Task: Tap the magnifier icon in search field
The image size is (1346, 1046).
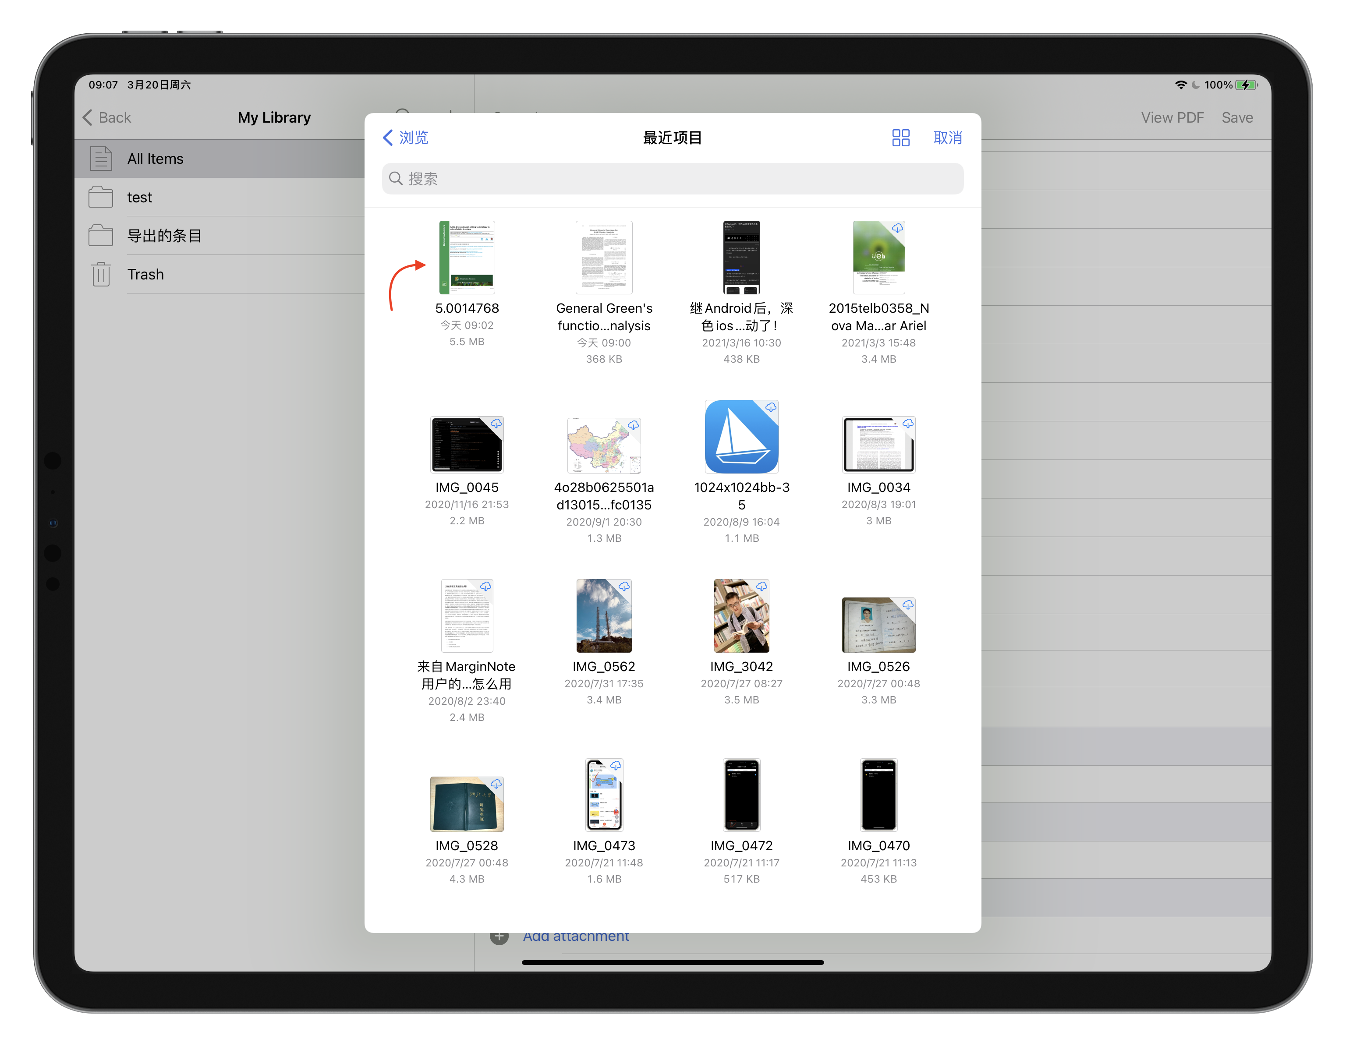Action: tap(396, 179)
